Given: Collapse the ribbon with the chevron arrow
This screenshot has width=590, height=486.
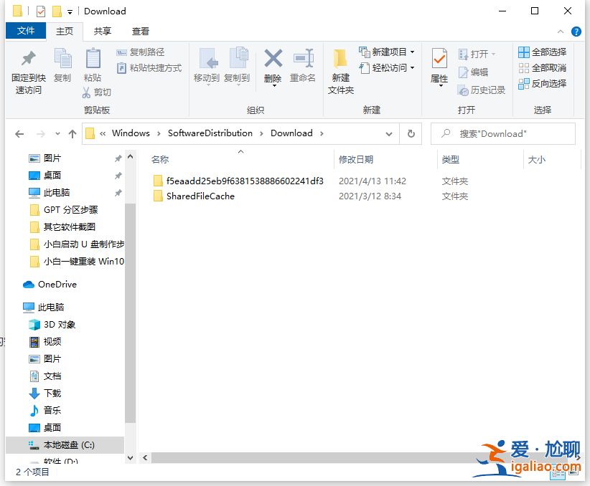Looking at the screenshot, I should pyautogui.click(x=561, y=31).
